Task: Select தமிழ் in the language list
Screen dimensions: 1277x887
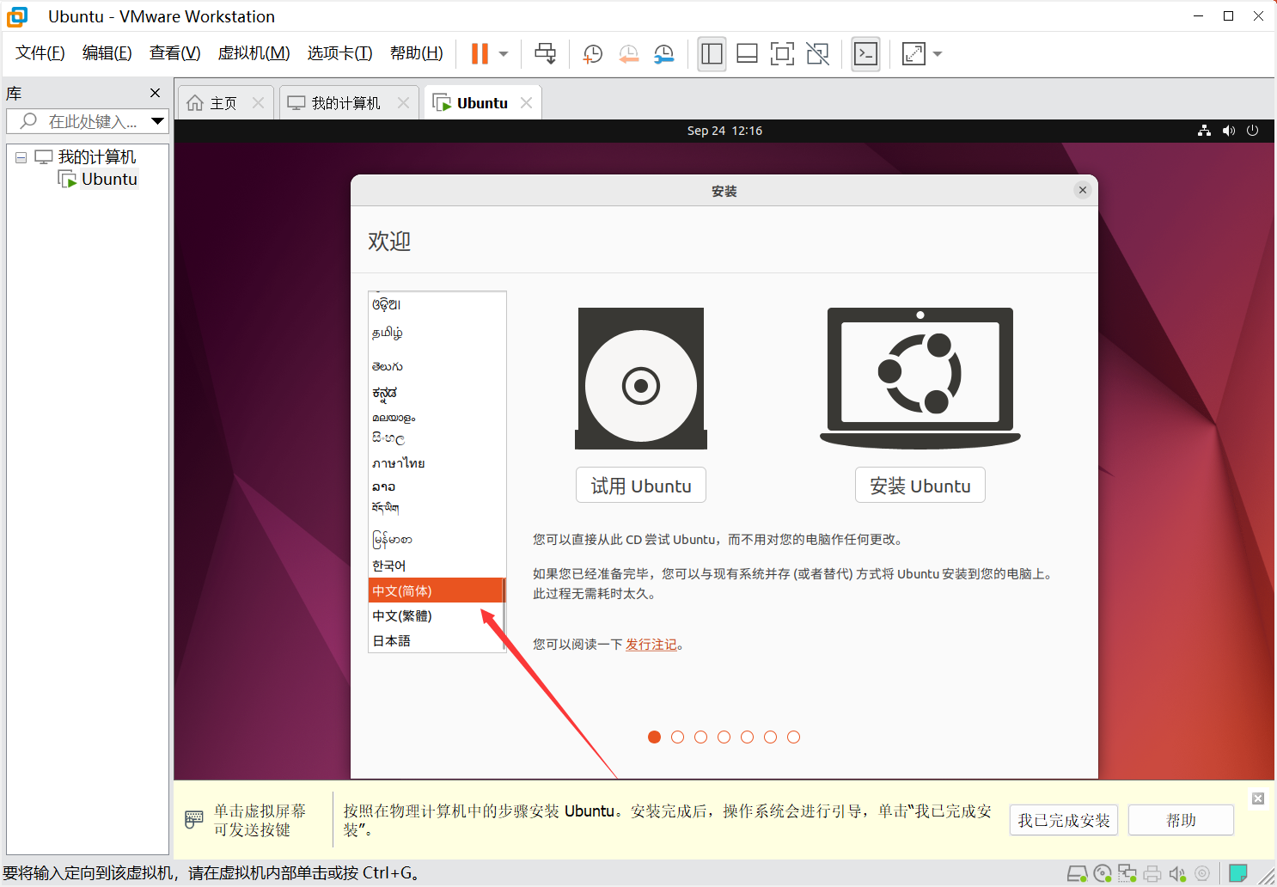Action: tap(435, 333)
